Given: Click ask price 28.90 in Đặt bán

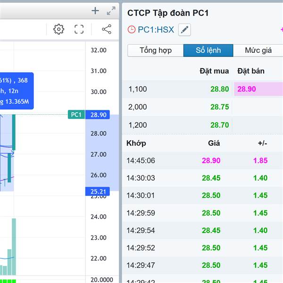Looking at the screenshot, I should click(247, 89).
